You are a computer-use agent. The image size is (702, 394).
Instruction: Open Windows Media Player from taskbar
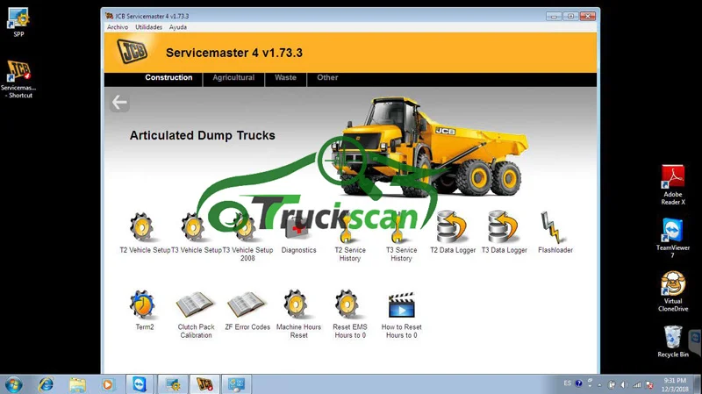pos(107,384)
